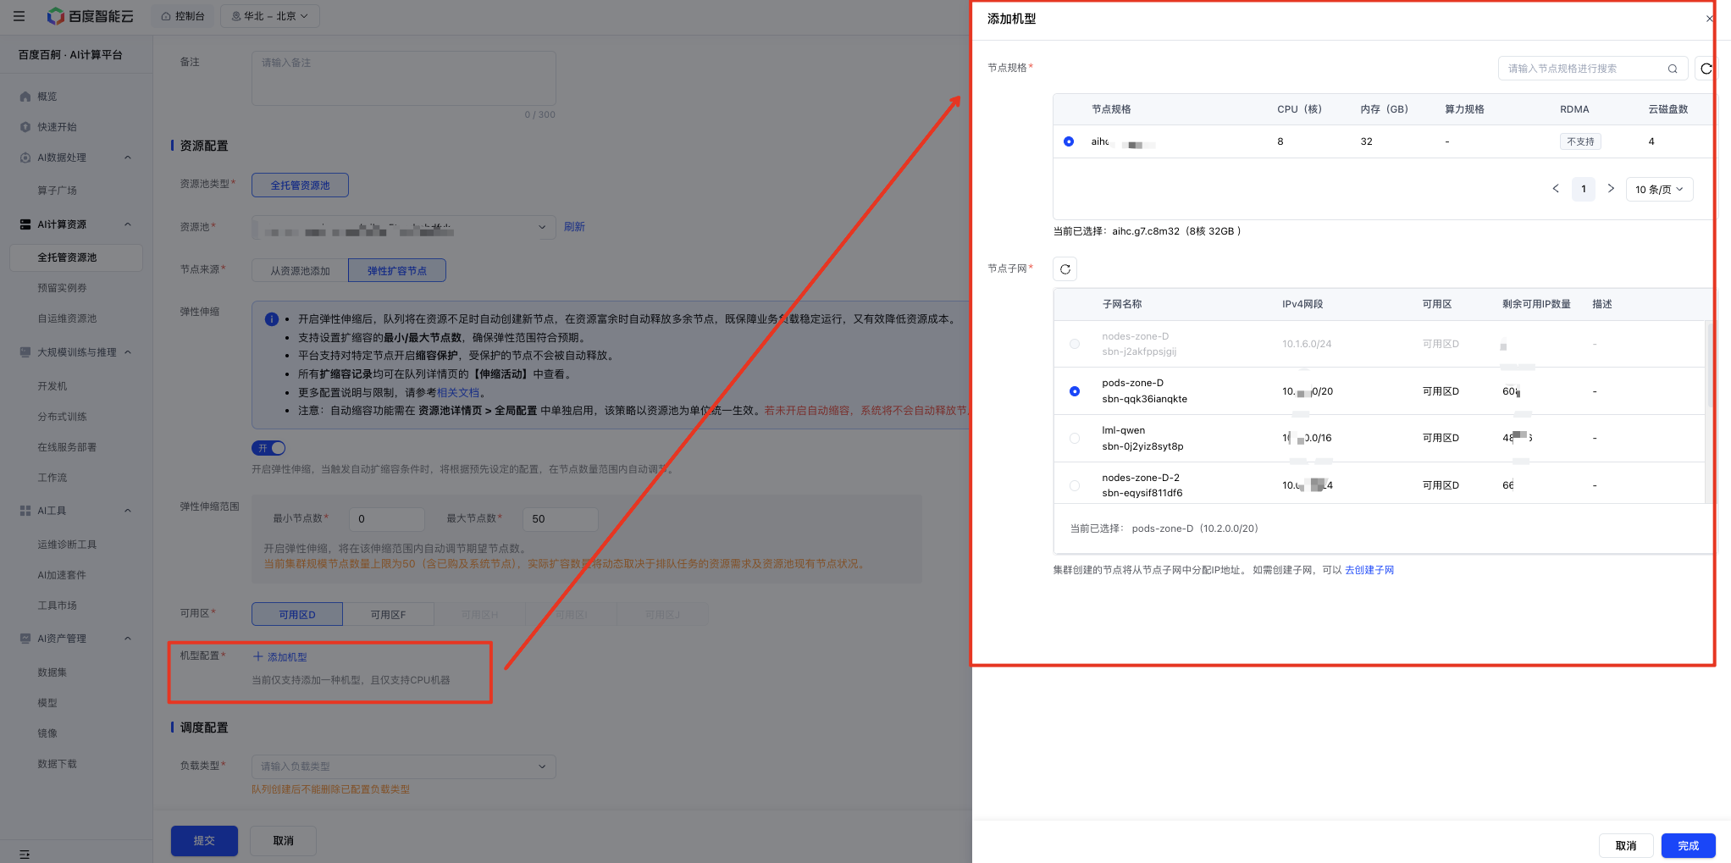Open the hamburger menu icon

pos(19,16)
